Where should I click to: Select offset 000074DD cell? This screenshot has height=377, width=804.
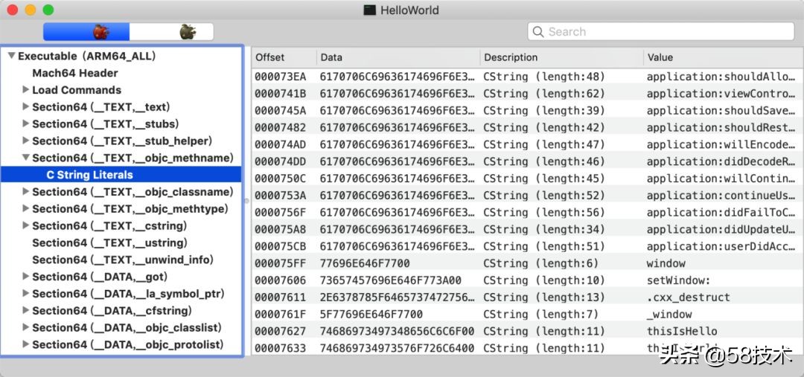point(280,161)
